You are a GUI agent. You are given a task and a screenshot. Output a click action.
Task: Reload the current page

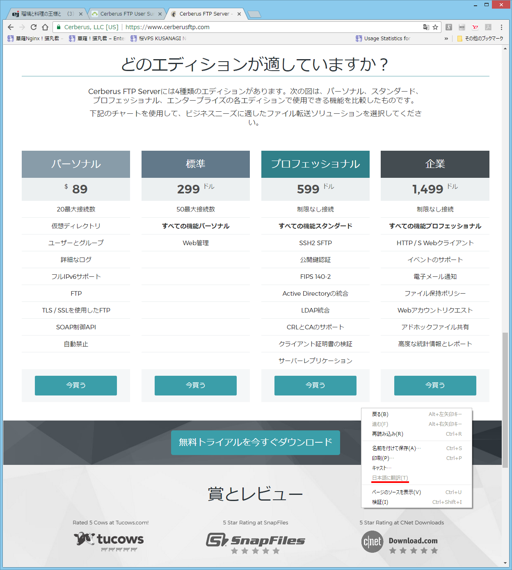coord(34,27)
